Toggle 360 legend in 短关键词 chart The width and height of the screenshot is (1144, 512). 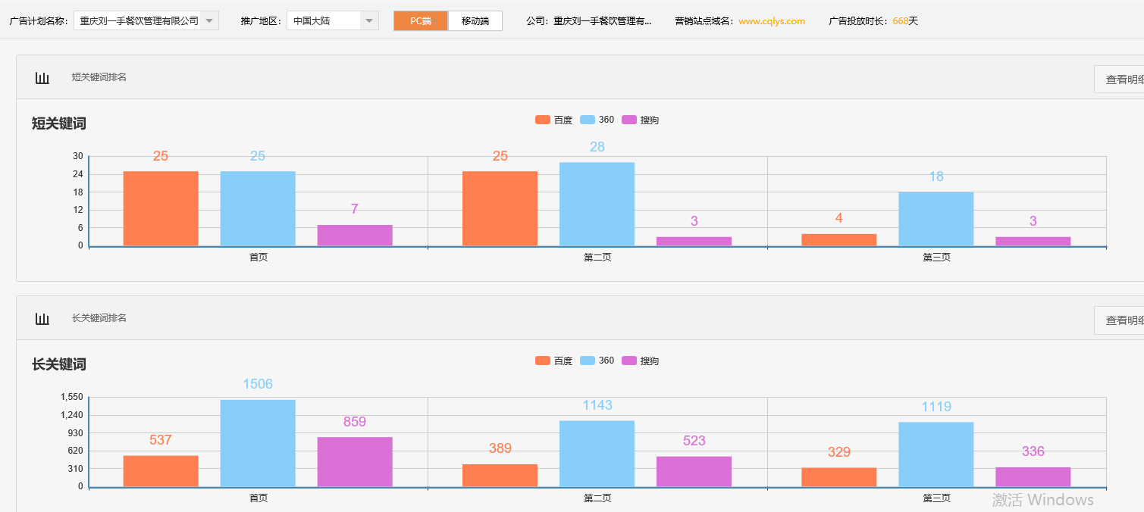pyautogui.click(x=597, y=120)
